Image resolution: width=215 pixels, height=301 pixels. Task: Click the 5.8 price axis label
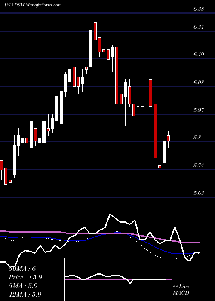[197, 138]
